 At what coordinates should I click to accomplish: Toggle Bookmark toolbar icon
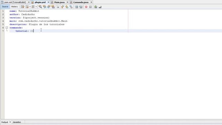[x=71, y=7]
